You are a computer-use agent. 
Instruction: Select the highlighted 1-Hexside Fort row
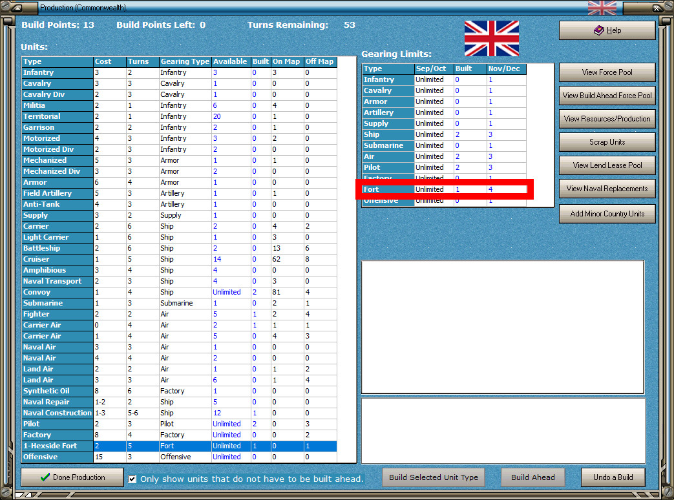tap(179, 446)
